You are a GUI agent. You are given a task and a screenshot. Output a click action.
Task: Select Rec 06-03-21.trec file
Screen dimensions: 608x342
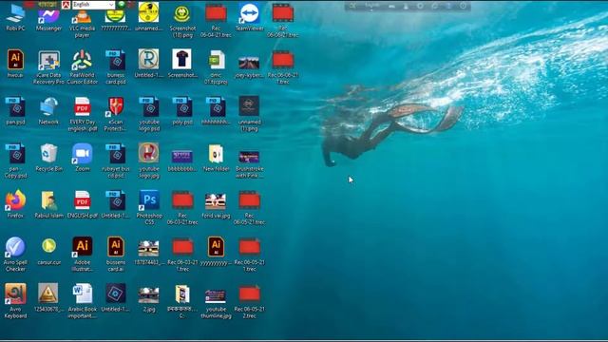182,207
